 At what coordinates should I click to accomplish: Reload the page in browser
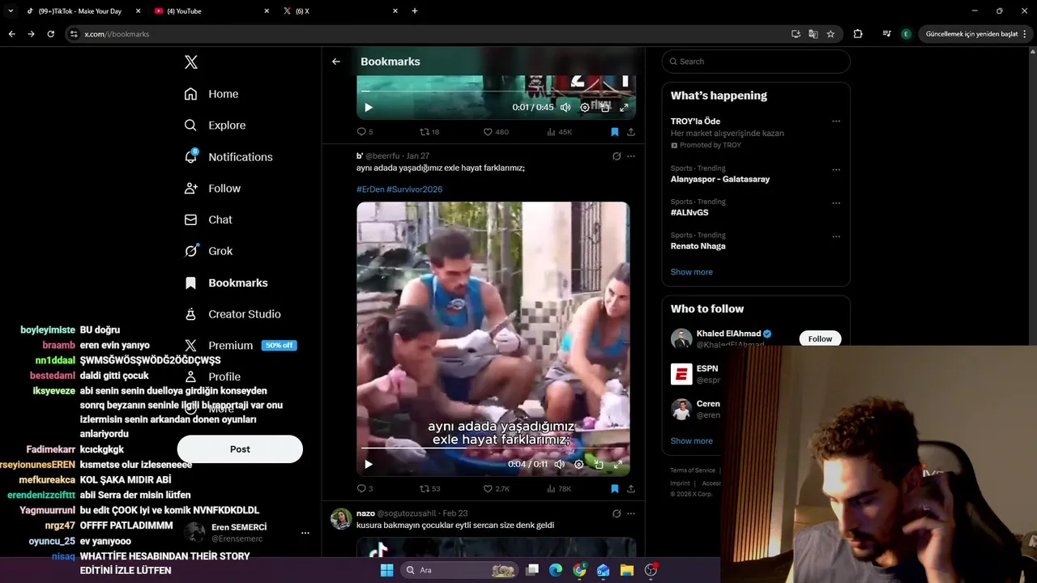(50, 34)
